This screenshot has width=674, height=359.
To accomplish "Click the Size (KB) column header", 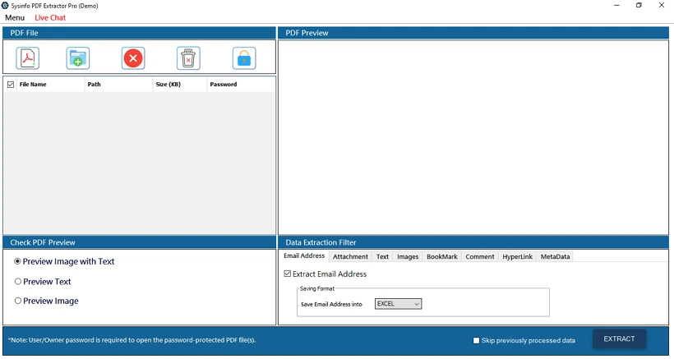I will click(x=180, y=84).
